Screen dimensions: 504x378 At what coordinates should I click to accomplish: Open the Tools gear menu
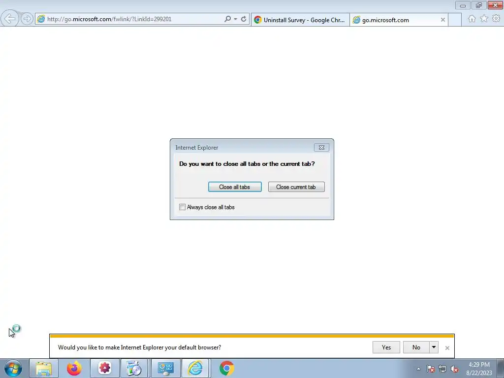[x=496, y=19]
